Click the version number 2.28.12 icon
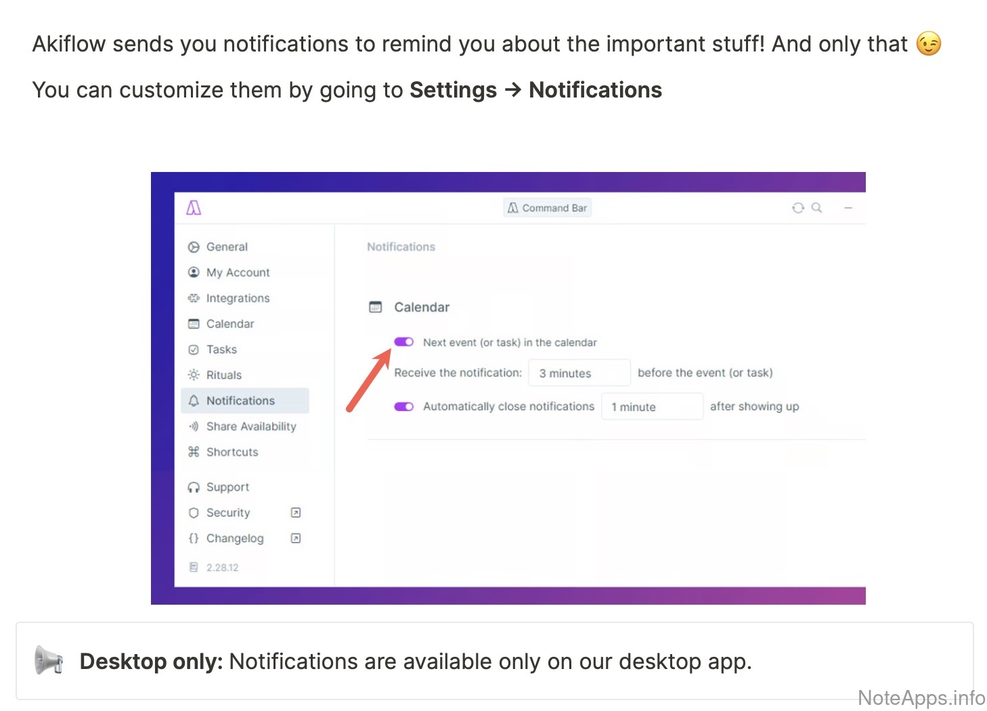 click(194, 567)
